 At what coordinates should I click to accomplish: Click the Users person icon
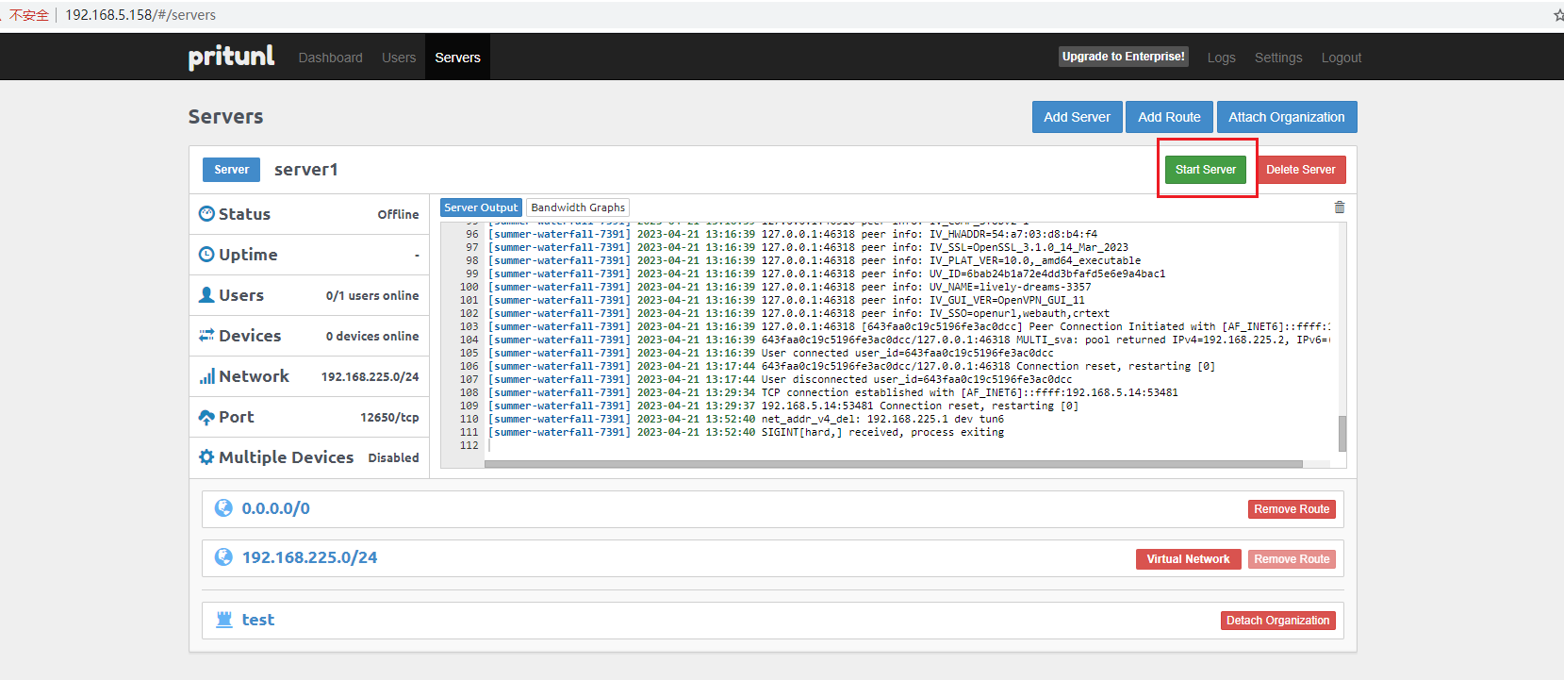(206, 295)
